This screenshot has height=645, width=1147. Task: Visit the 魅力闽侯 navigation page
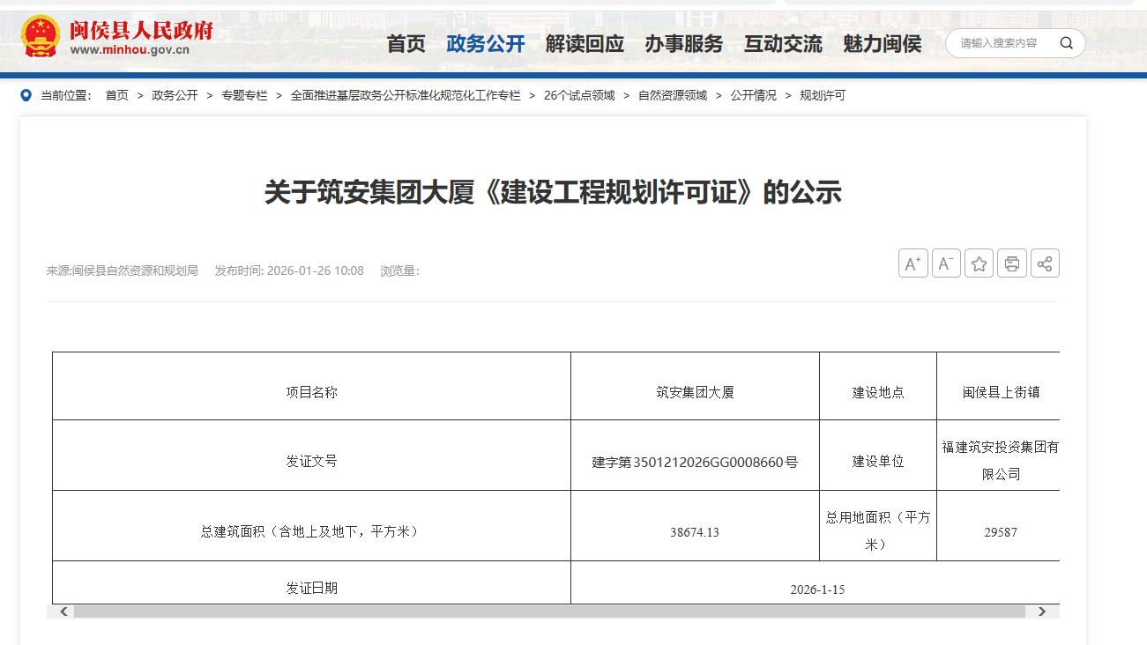click(882, 44)
